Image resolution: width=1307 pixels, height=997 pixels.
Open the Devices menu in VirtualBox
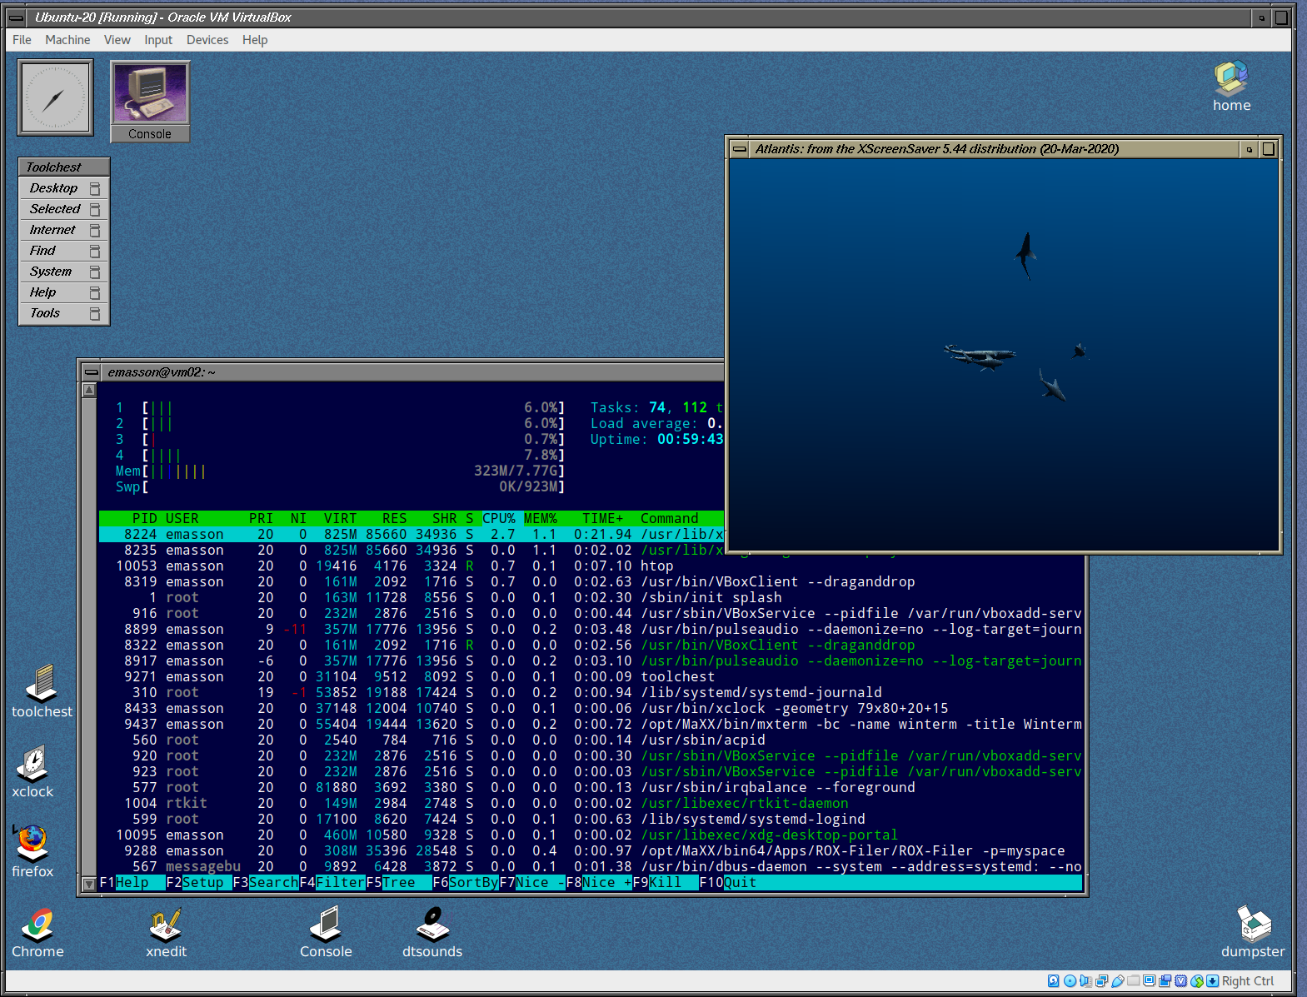[x=207, y=40]
